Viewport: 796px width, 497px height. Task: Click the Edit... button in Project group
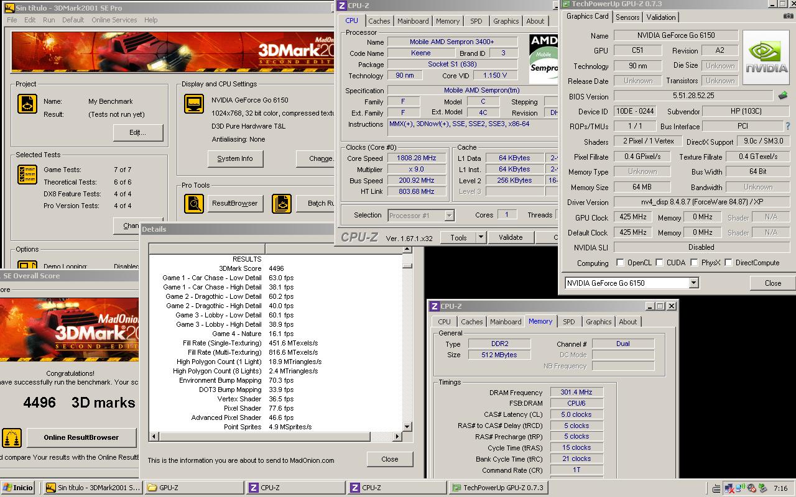click(x=137, y=132)
